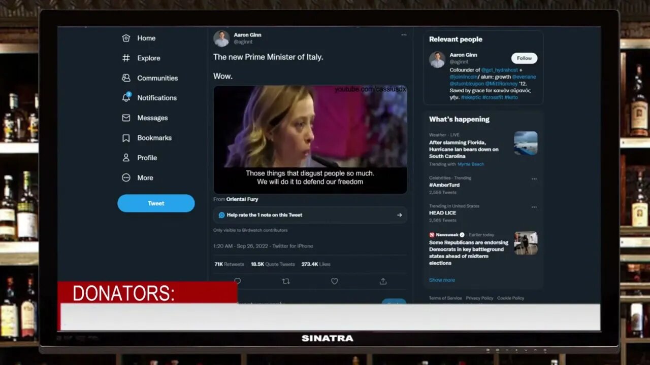
Task: Open the Profile page label
Action: tap(147, 158)
